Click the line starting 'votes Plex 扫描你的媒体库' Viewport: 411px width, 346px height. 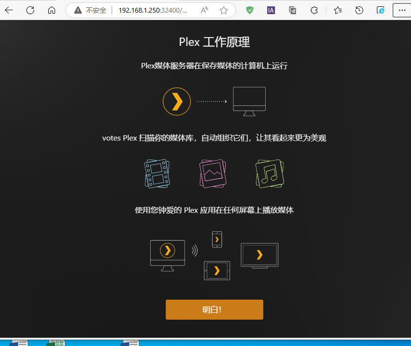point(215,138)
